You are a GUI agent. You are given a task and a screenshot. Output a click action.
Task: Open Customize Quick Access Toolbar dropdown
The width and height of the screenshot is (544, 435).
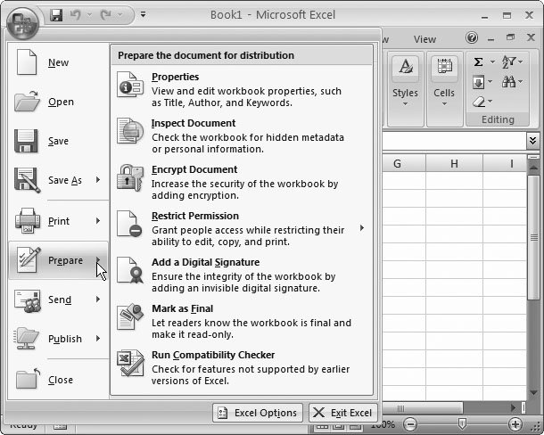coord(143,16)
